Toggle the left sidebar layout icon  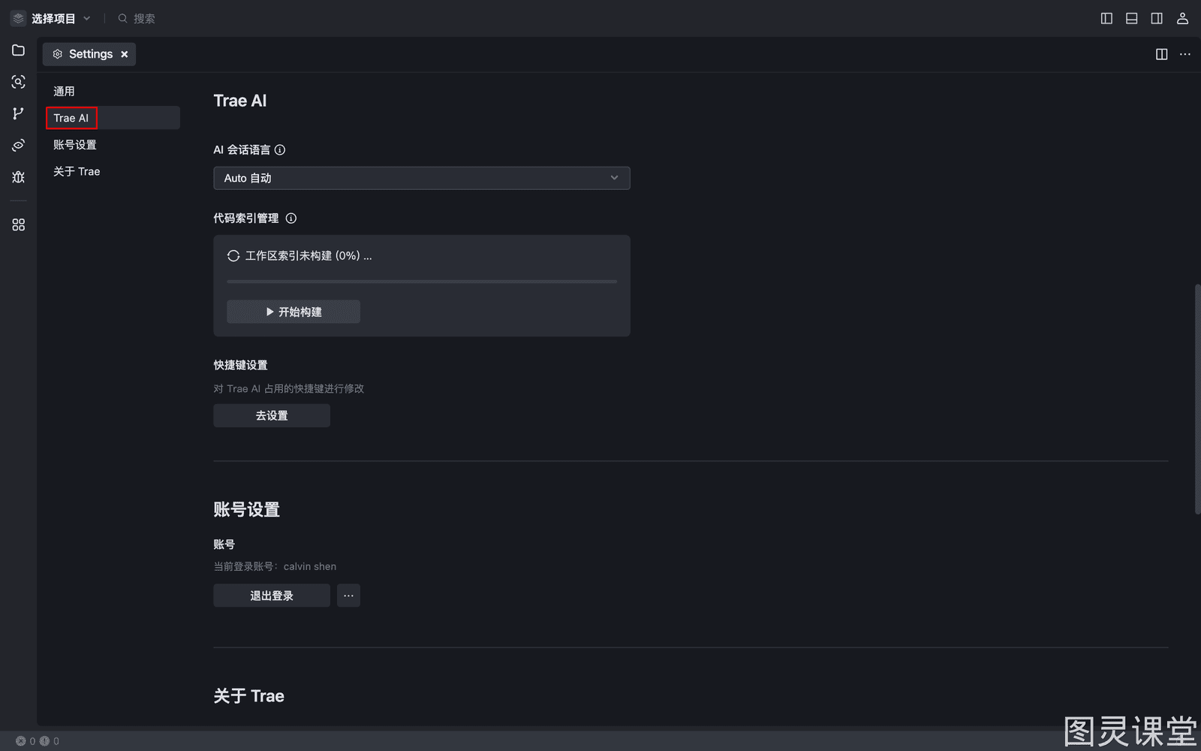[x=1106, y=18]
